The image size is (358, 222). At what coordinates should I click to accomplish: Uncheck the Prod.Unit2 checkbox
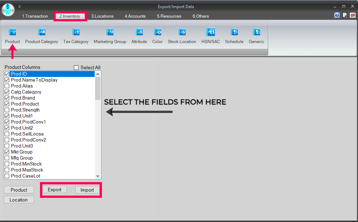[x=7, y=128]
